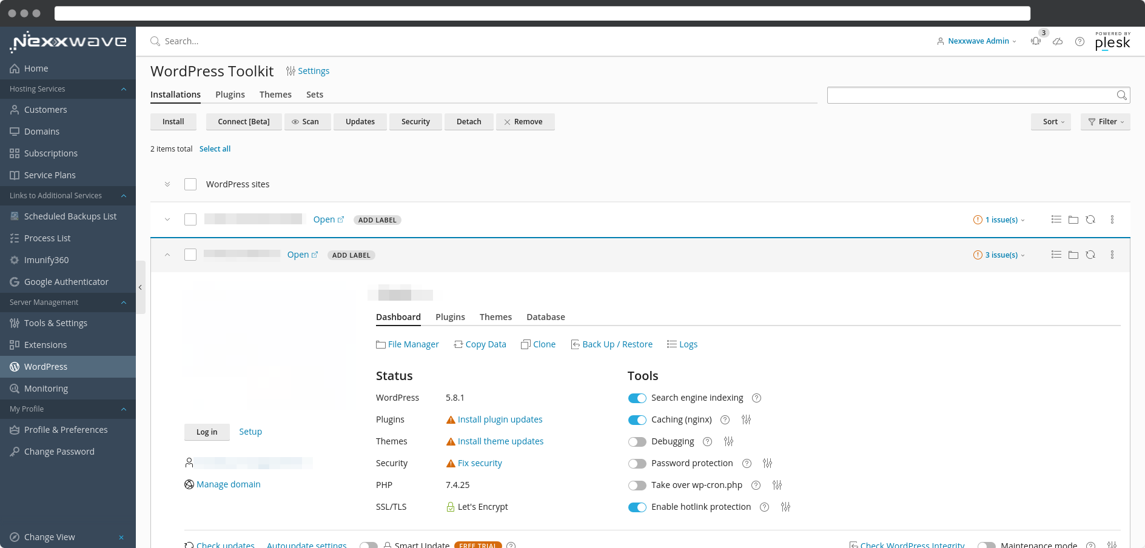Viewport: 1145px width, 548px height.
Task: Show help for Enable hotlink protection
Action: coord(764,507)
